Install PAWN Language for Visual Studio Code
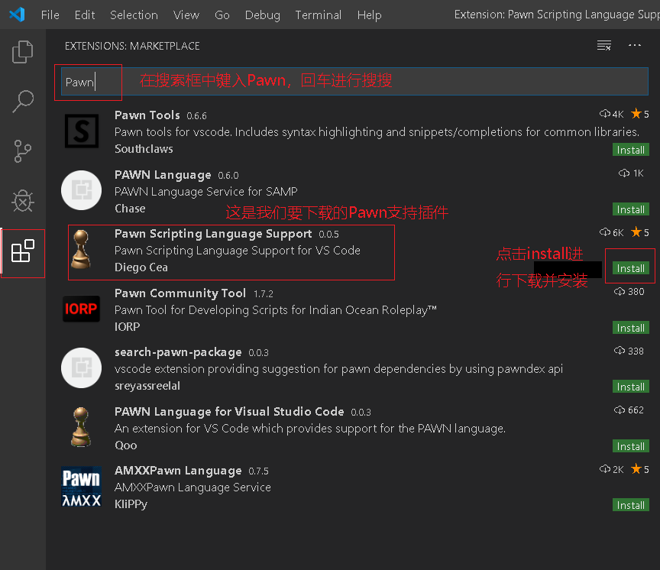660x570 pixels. 630,445
